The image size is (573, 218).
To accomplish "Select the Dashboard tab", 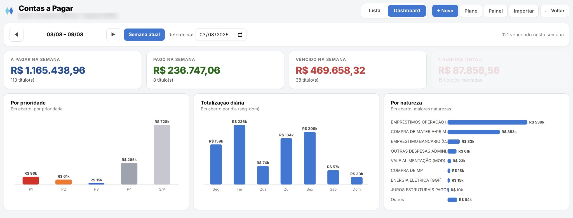I will point(407,11).
